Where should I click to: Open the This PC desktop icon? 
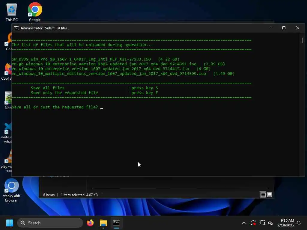pos(12,12)
